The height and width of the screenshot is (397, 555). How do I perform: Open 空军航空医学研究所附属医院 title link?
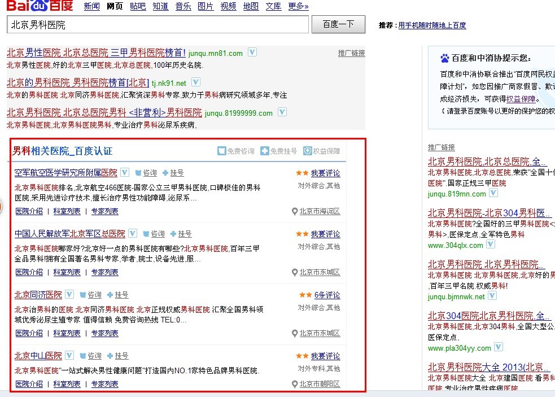pyautogui.click(x=66, y=173)
